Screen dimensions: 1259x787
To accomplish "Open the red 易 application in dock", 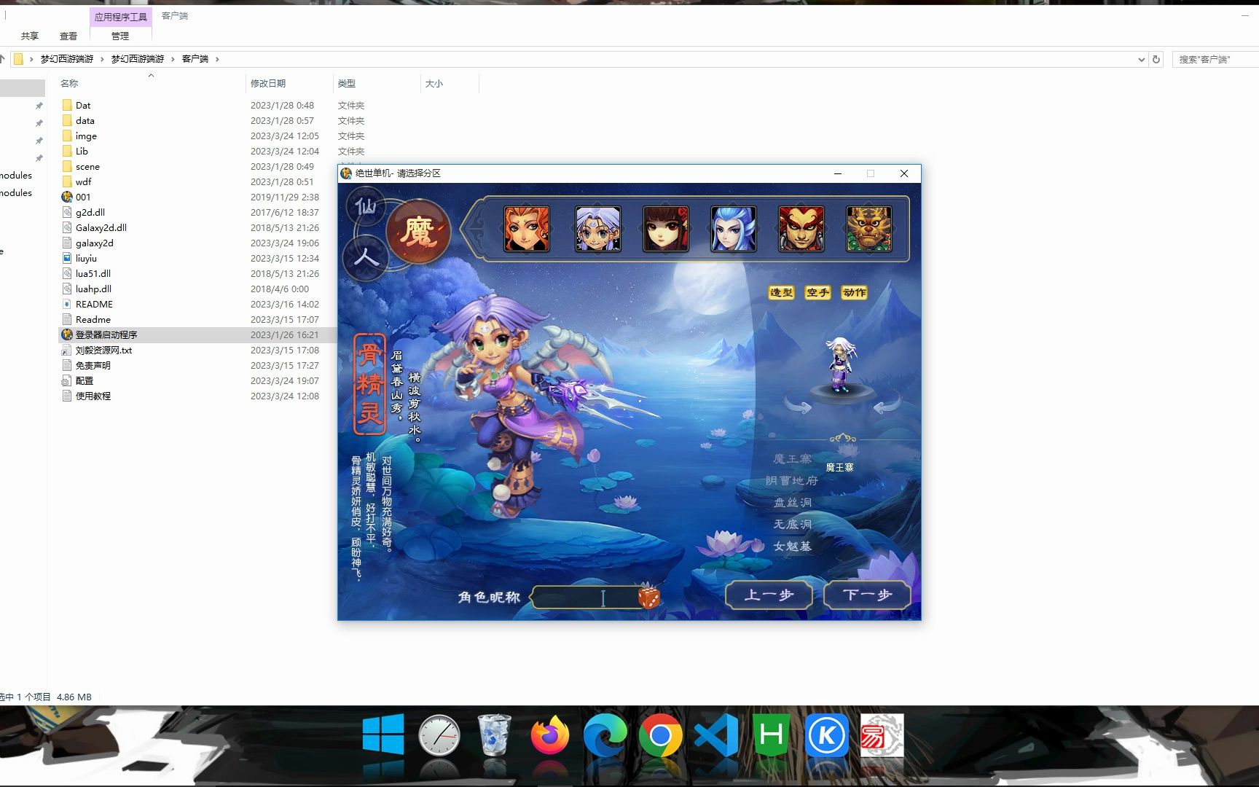I will coord(882,736).
